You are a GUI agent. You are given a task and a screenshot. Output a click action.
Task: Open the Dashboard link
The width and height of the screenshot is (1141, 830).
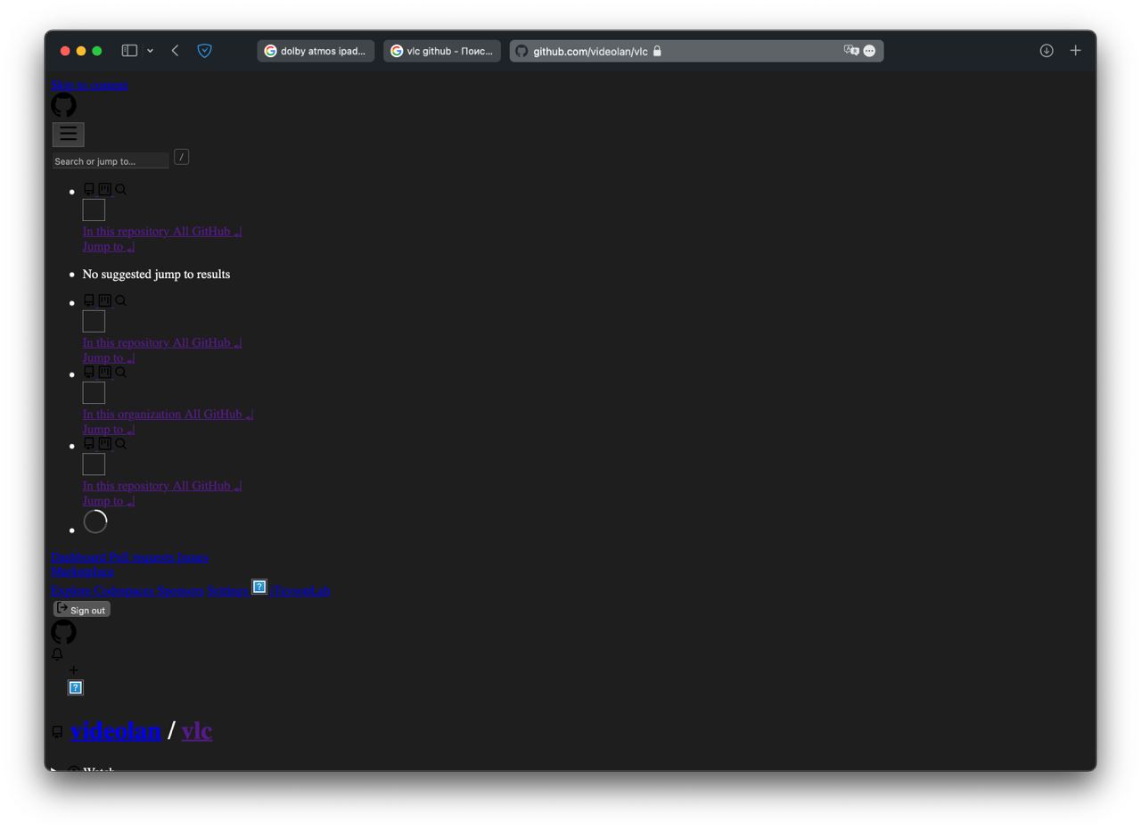(78, 557)
